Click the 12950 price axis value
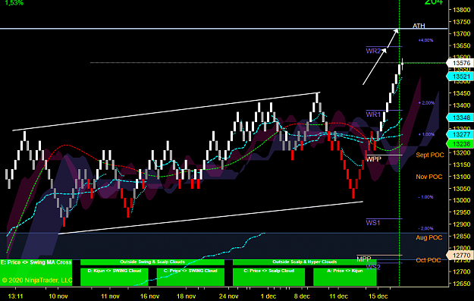The height and width of the screenshot is (301, 474). point(461,212)
